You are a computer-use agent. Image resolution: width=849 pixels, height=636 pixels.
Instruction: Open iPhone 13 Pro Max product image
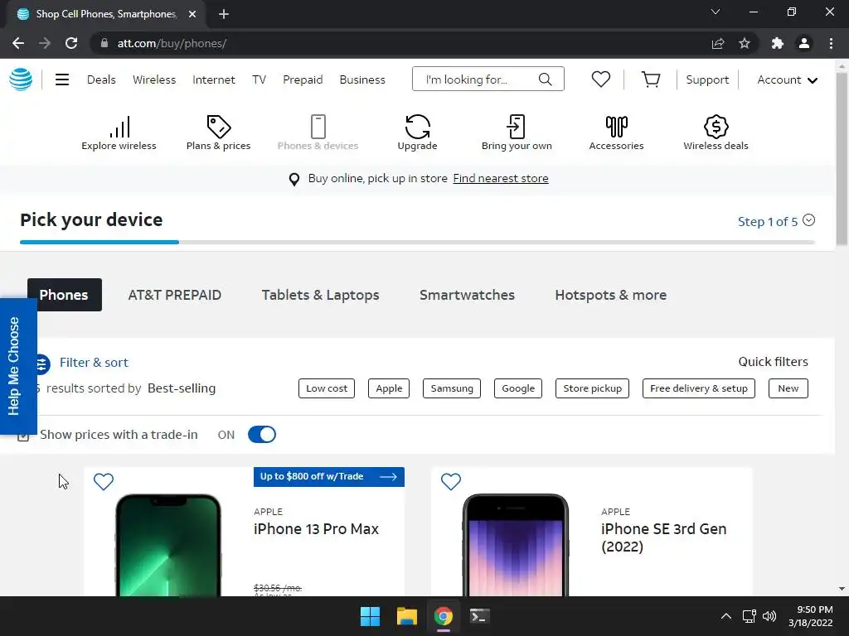click(168, 544)
